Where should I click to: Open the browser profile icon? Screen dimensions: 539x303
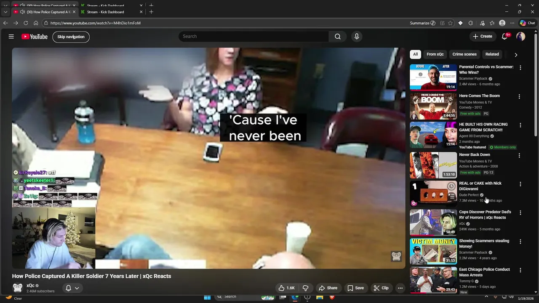tap(502, 23)
